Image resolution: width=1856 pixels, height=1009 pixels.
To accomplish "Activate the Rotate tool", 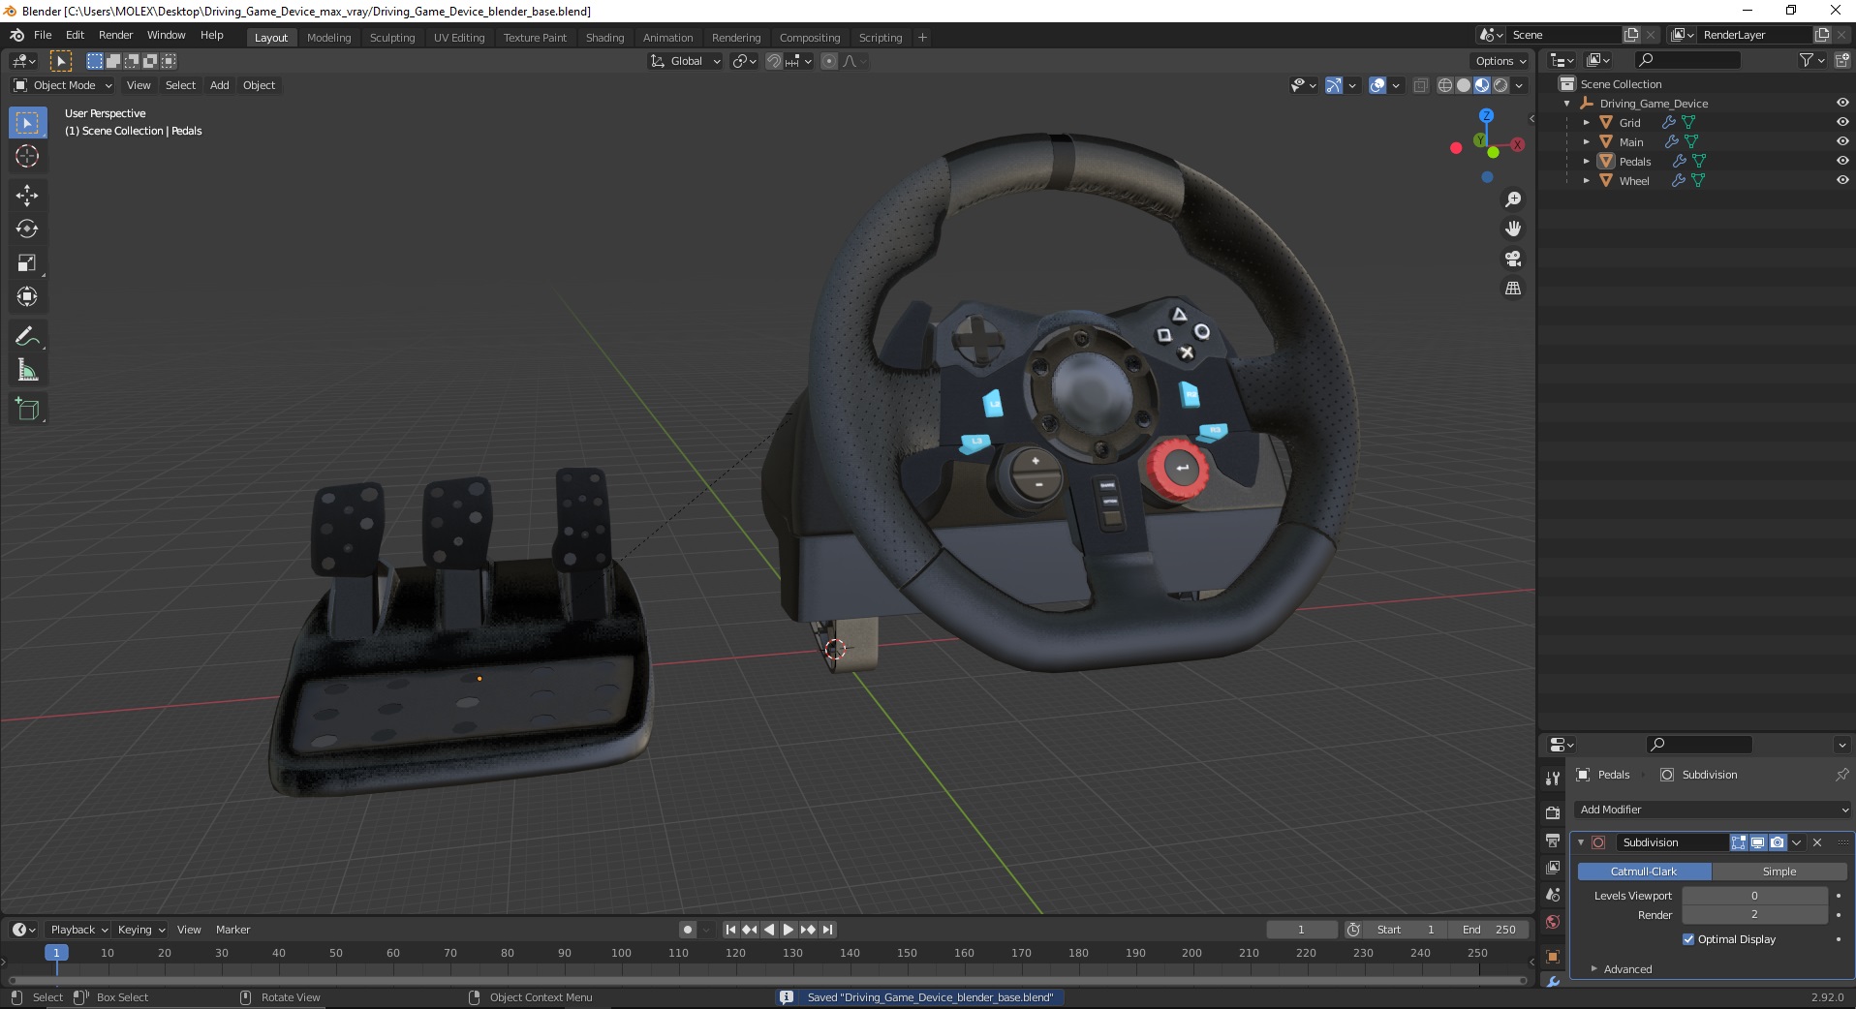I will tap(27, 229).
